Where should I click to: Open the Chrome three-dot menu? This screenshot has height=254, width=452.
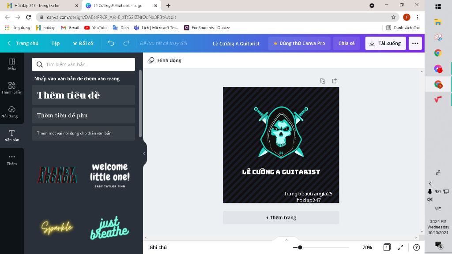coord(418,17)
